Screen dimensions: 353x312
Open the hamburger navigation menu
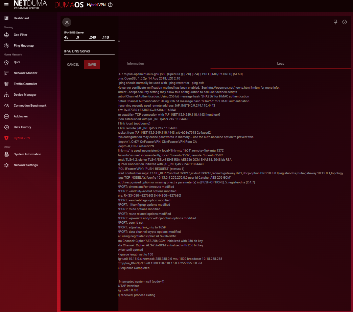[6, 5]
